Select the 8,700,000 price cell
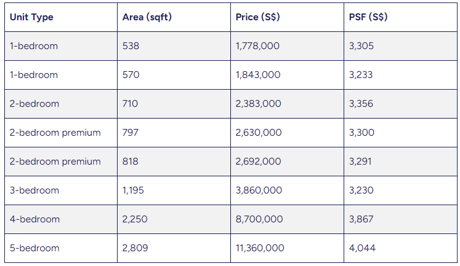The width and height of the screenshot is (460, 266). pos(259,219)
